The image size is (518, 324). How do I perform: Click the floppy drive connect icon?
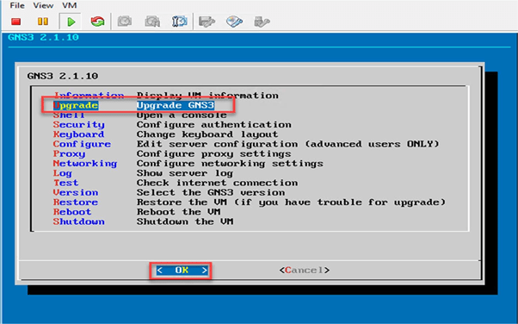[x=207, y=22]
